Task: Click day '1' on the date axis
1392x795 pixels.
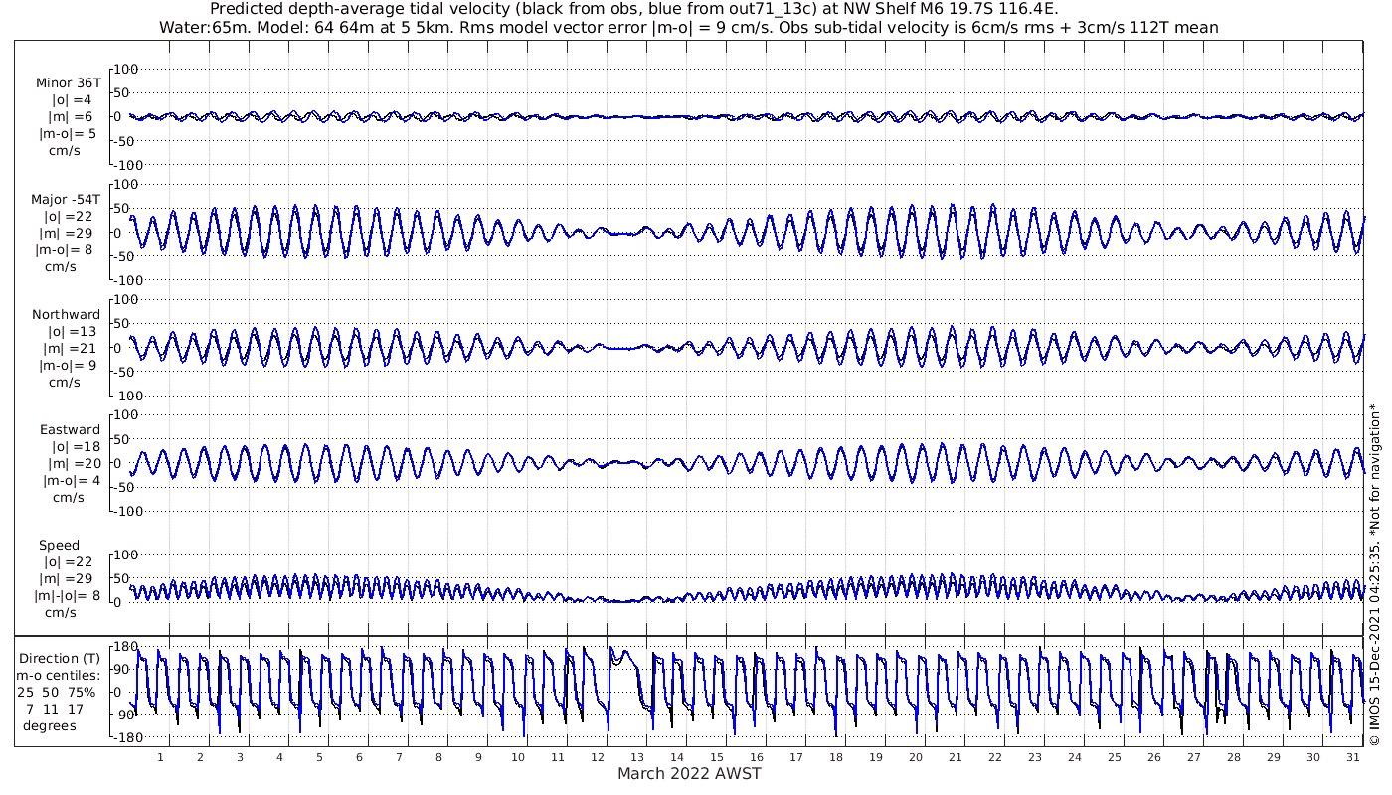Action: click(160, 756)
